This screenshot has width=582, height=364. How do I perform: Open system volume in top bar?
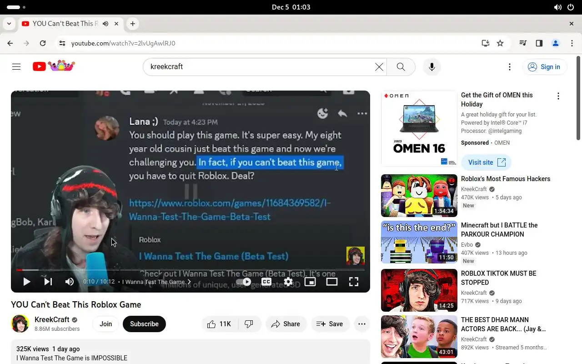click(558, 7)
